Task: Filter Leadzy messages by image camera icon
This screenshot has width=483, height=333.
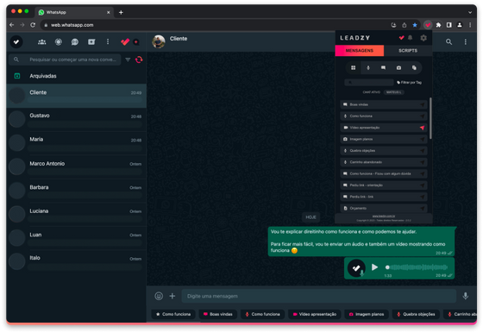Action: point(398,68)
